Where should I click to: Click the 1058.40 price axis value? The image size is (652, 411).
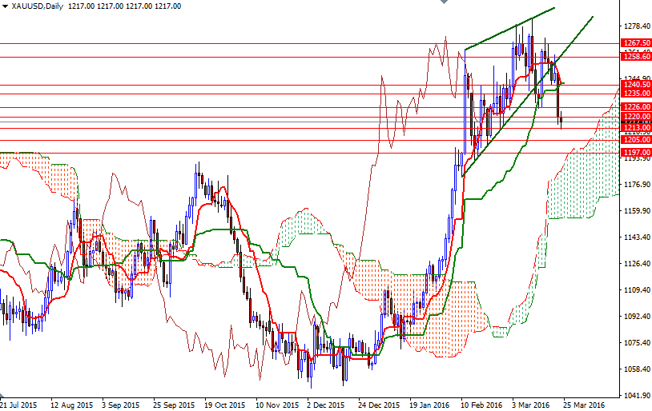pyautogui.click(x=637, y=369)
